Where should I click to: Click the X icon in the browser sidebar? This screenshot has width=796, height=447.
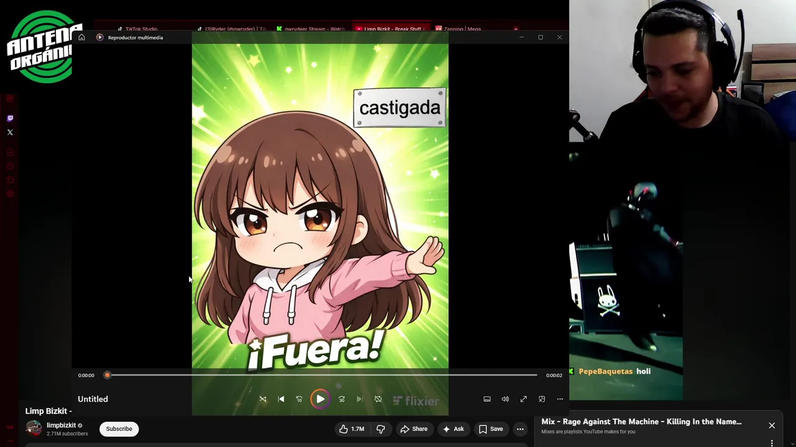tap(10, 132)
